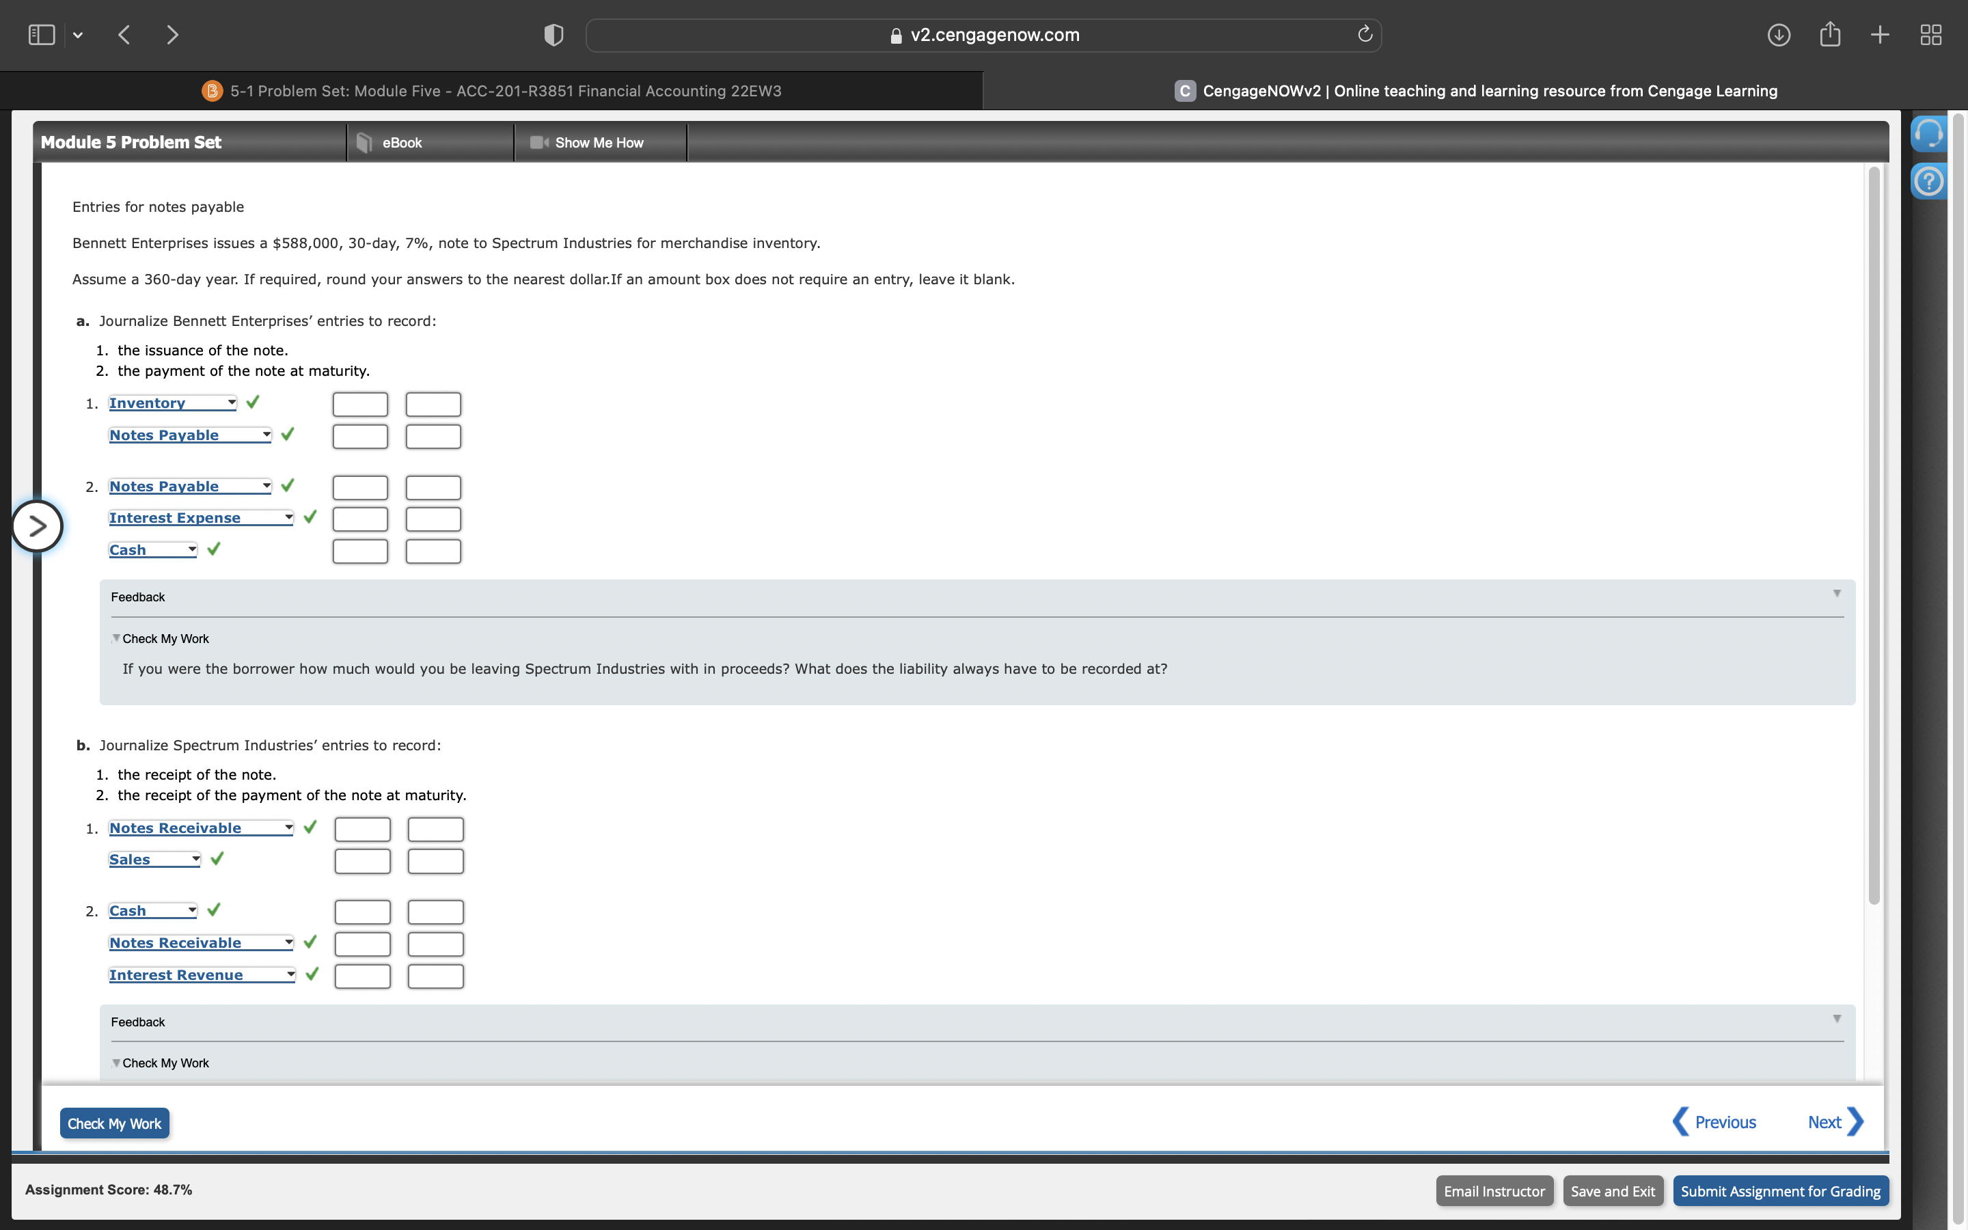Click the question mark help icon

(x=1928, y=181)
